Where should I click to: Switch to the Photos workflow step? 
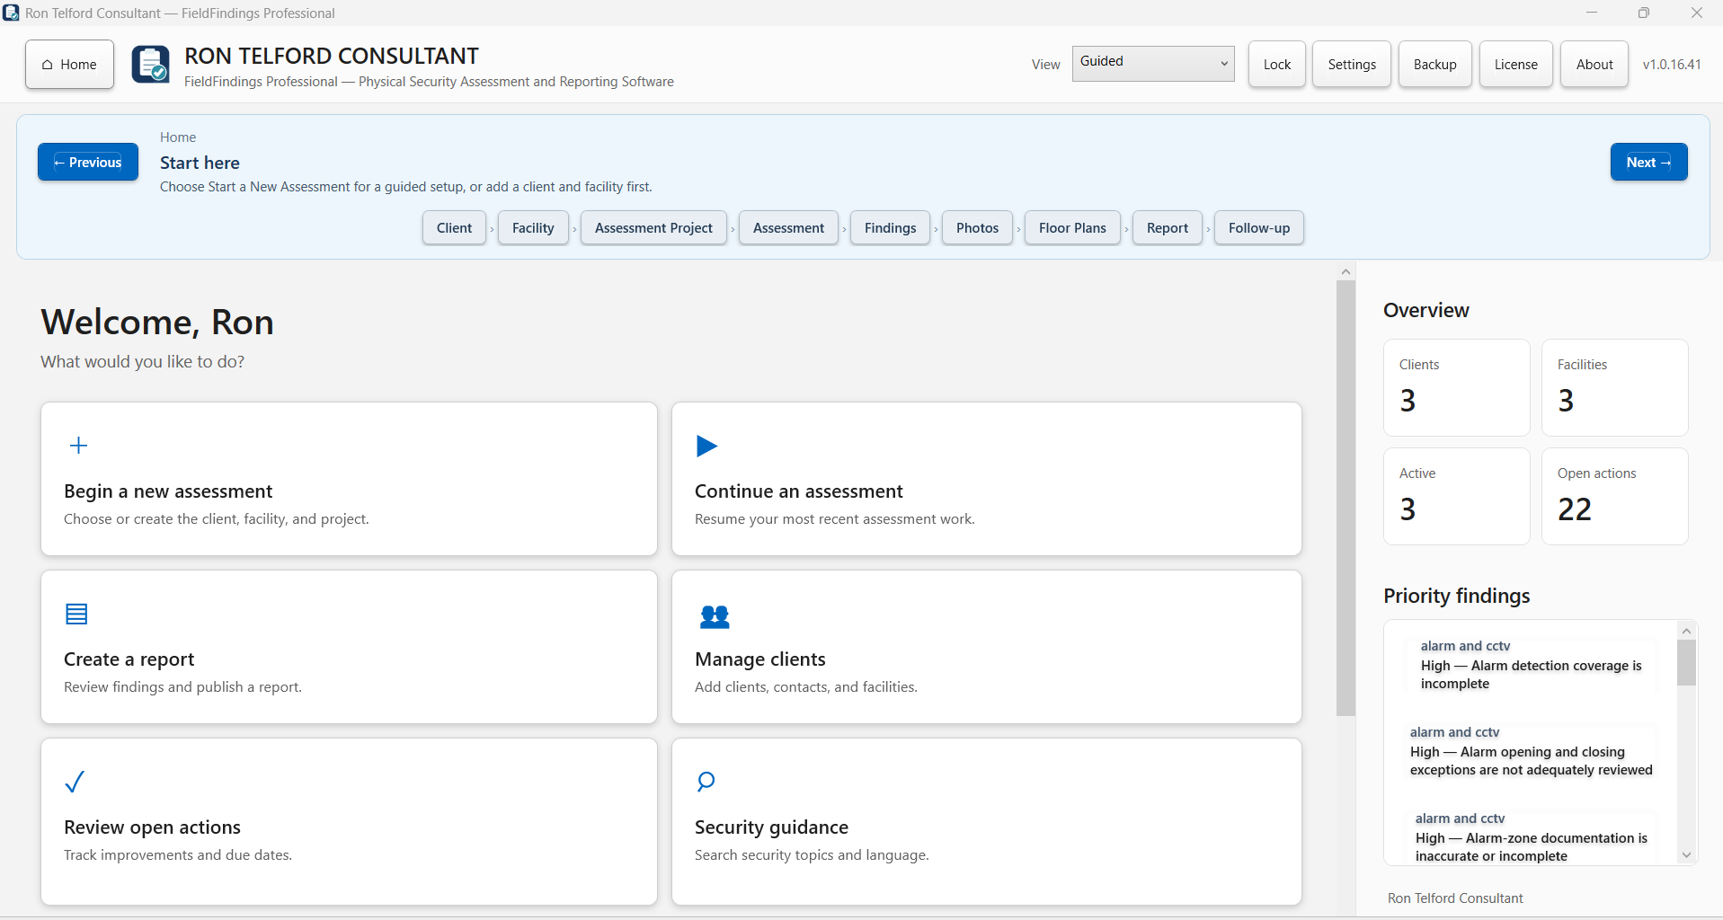[x=977, y=228]
